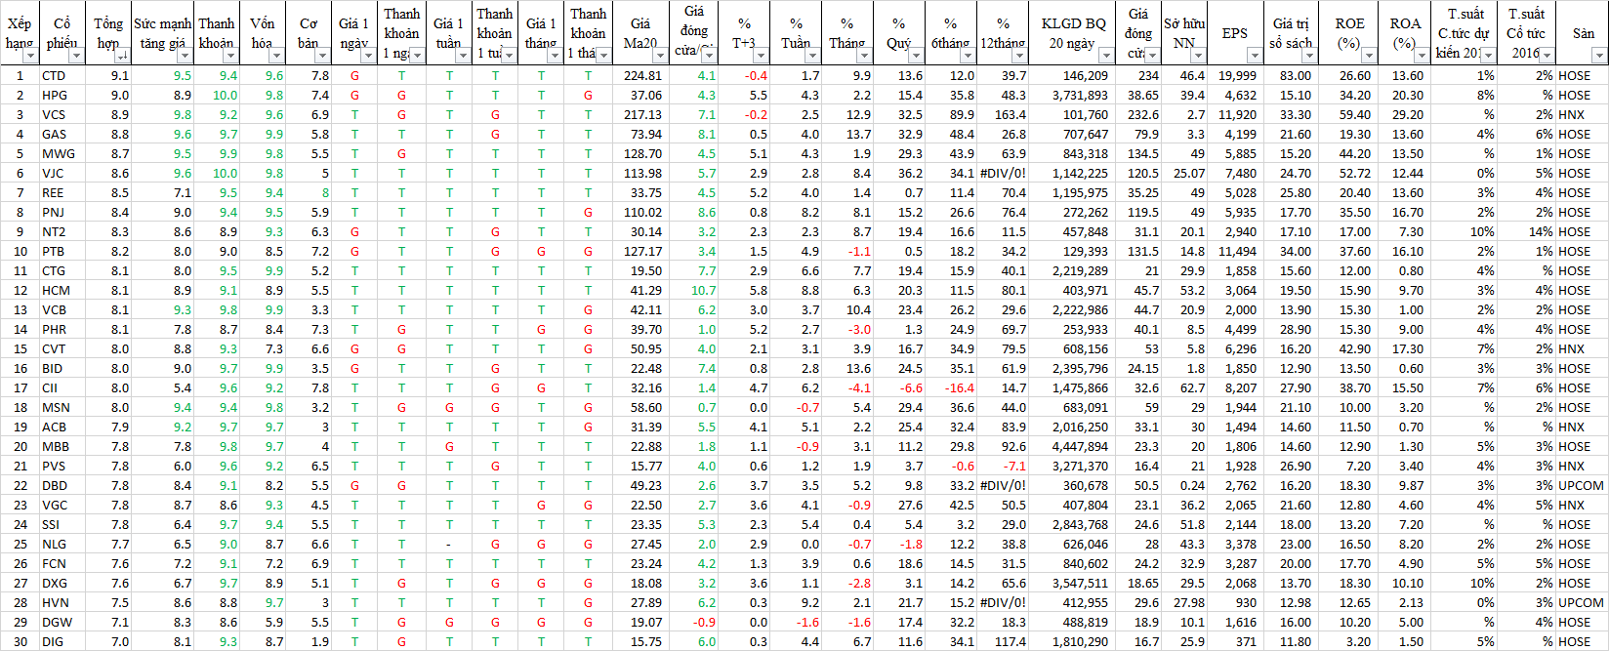The width and height of the screenshot is (1609, 651).
Task: Click the DIG ticker cell
Action: pyautogui.click(x=63, y=641)
